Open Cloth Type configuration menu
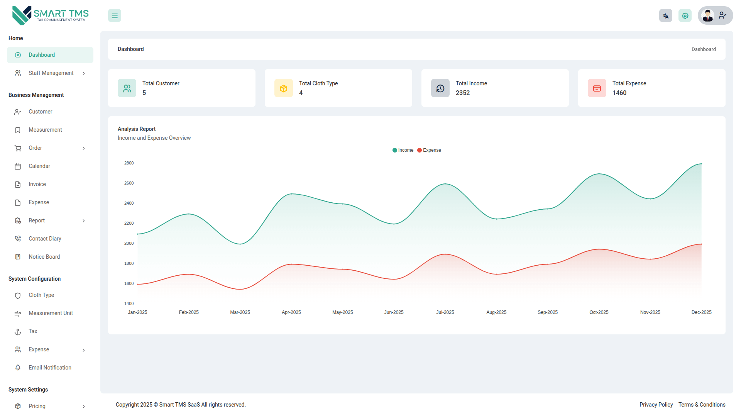 (41, 295)
